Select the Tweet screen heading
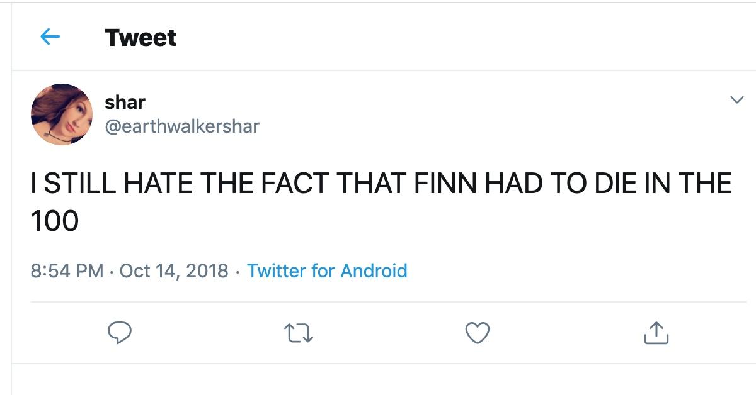The width and height of the screenshot is (756, 395). coord(139,37)
